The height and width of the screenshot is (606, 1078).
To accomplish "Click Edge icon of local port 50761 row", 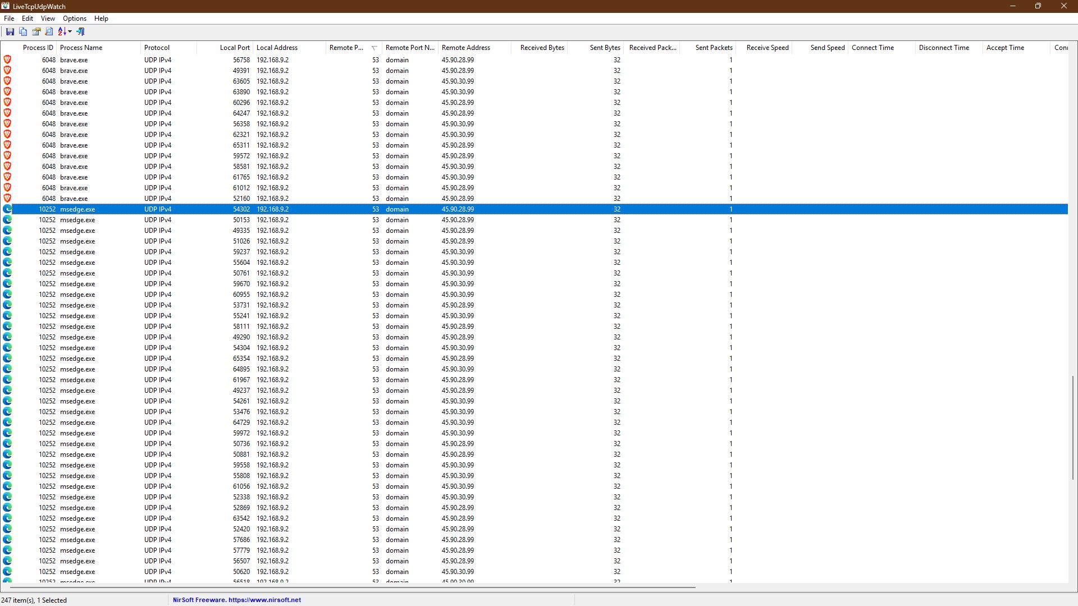I will pyautogui.click(x=7, y=273).
